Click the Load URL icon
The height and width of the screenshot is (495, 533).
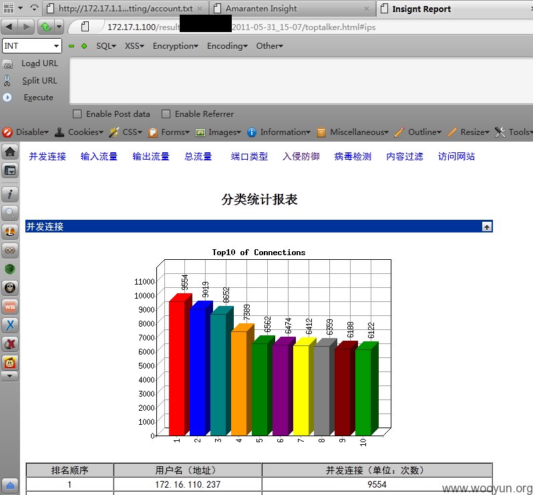(7, 64)
